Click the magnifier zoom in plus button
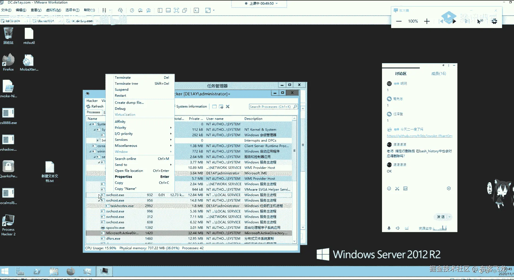 click(x=427, y=21)
